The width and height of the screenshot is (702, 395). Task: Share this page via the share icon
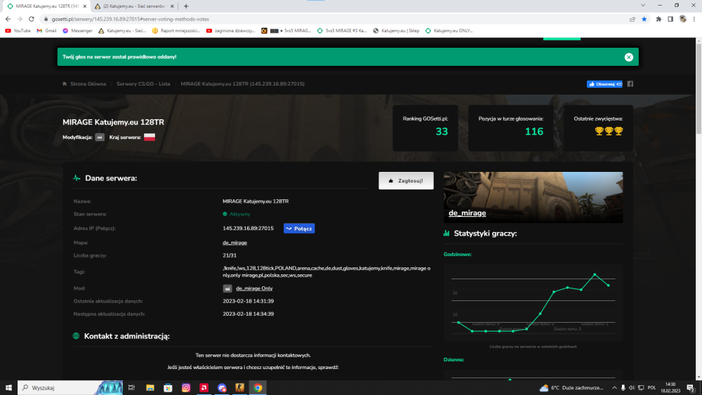(x=633, y=19)
